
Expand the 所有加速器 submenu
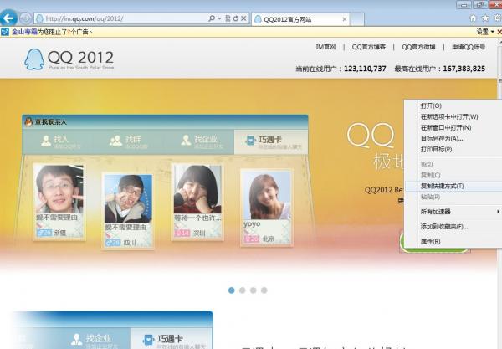click(x=453, y=212)
